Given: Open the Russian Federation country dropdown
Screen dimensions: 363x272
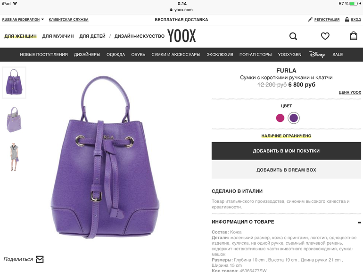Looking at the screenshot, I should pyautogui.click(x=23, y=20).
